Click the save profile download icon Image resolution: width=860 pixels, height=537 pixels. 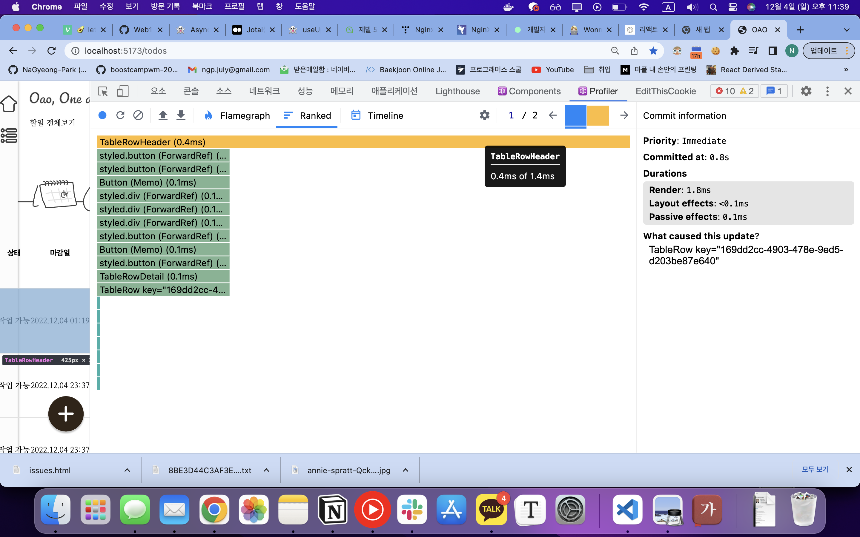[181, 115]
